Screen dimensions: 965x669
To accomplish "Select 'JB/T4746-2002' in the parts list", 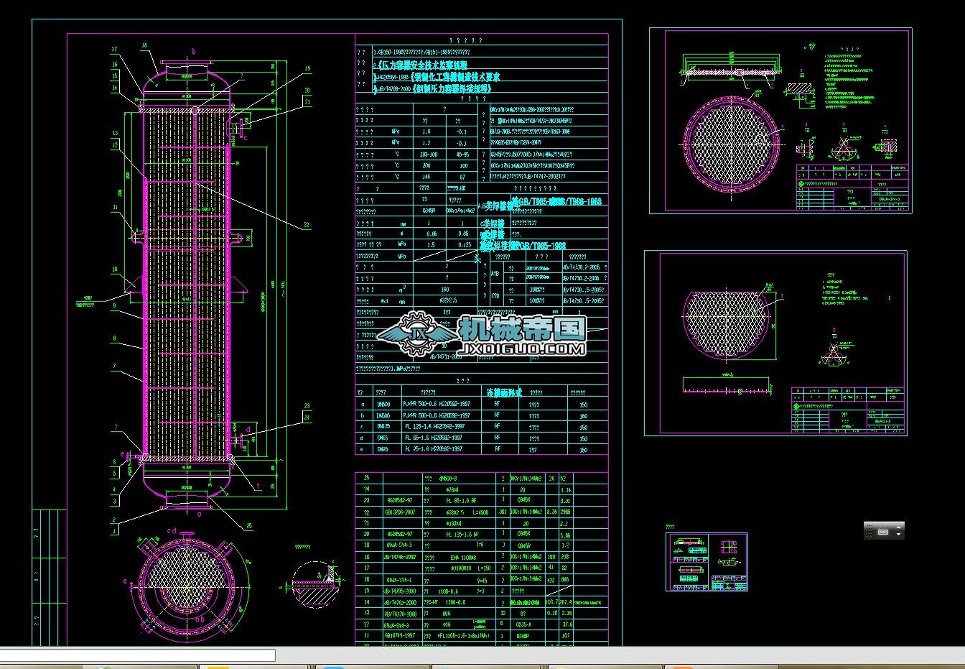I will coord(401,557).
